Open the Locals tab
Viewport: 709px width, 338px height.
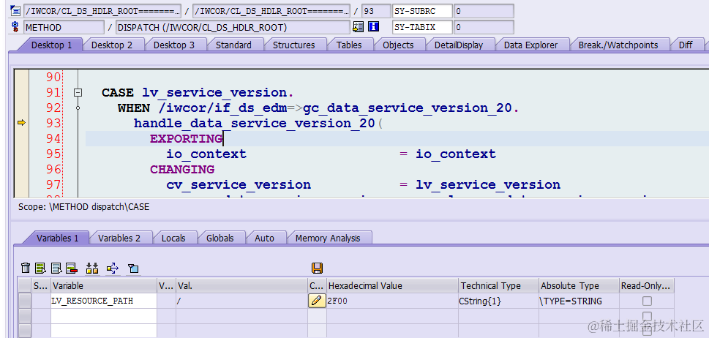pos(173,239)
